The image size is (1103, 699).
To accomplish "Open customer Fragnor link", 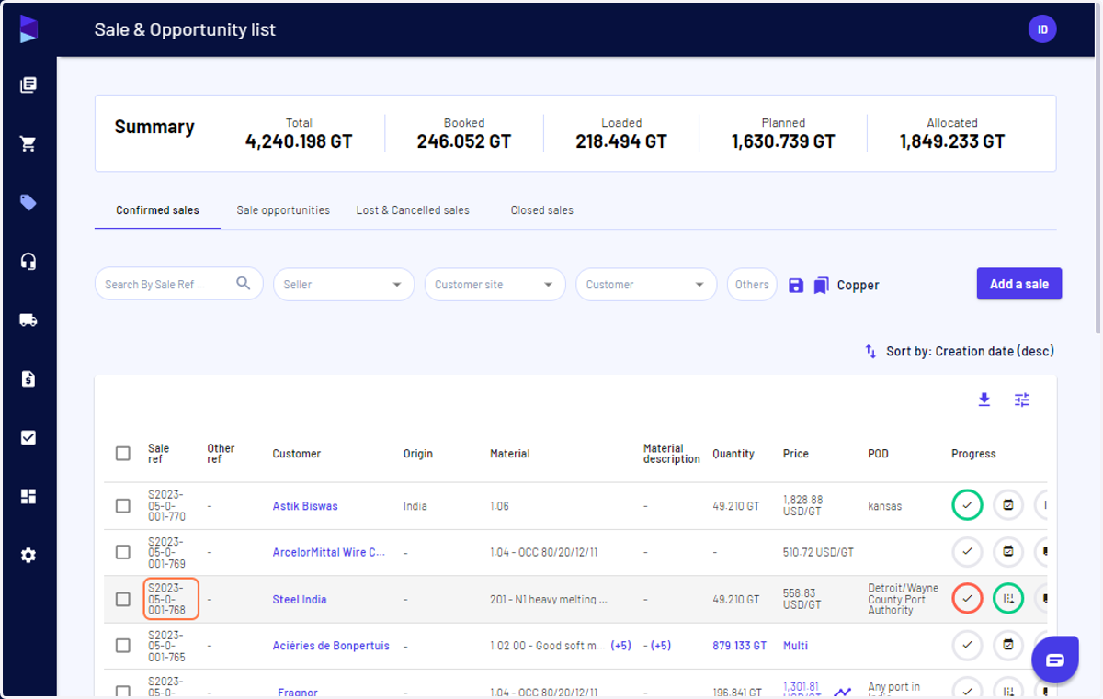I will 297,693.
